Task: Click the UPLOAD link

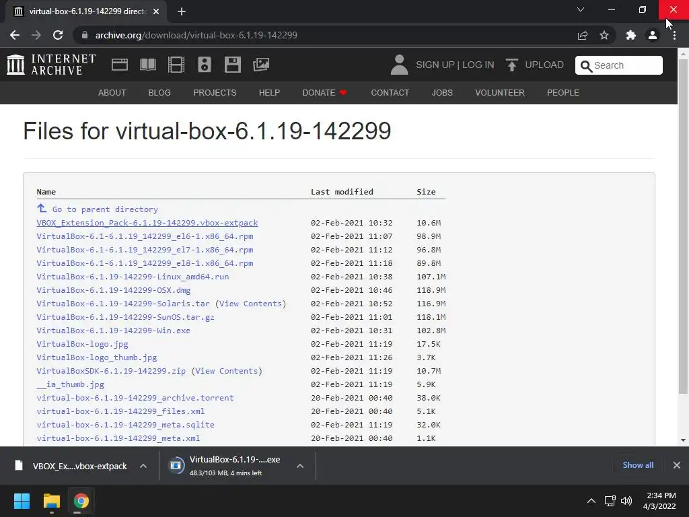Action: [x=544, y=65]
